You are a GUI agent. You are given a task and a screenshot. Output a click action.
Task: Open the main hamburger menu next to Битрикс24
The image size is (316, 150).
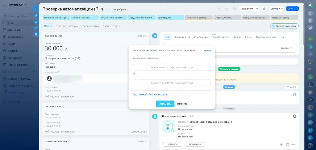(4, 5)
